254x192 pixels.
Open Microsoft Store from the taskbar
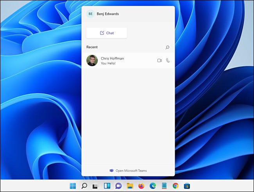[x=187, y=186]
